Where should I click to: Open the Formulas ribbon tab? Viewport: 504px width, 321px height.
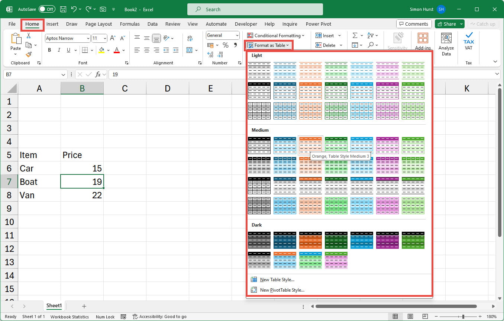130,24
